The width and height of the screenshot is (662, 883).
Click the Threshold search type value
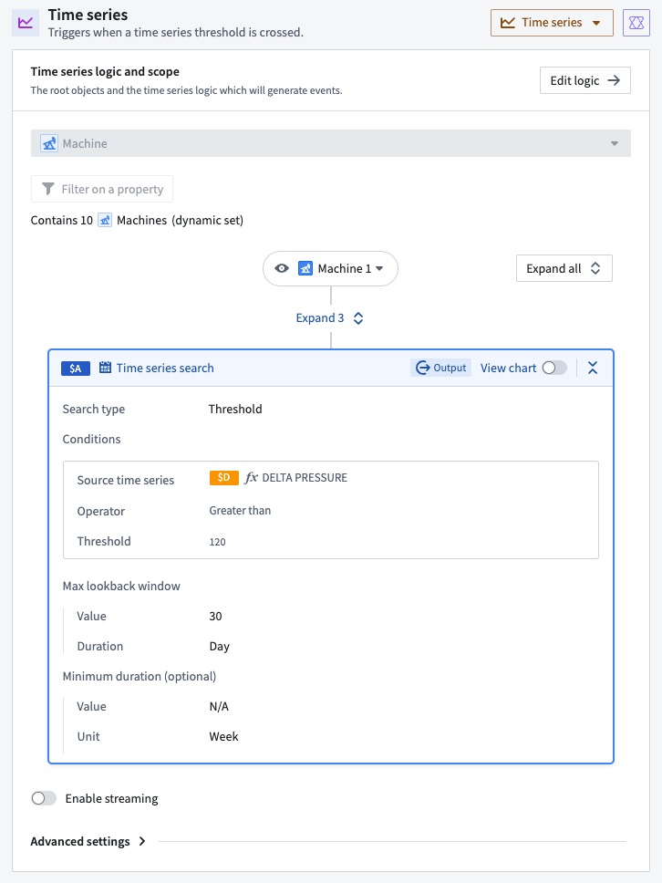pos(235,409)
